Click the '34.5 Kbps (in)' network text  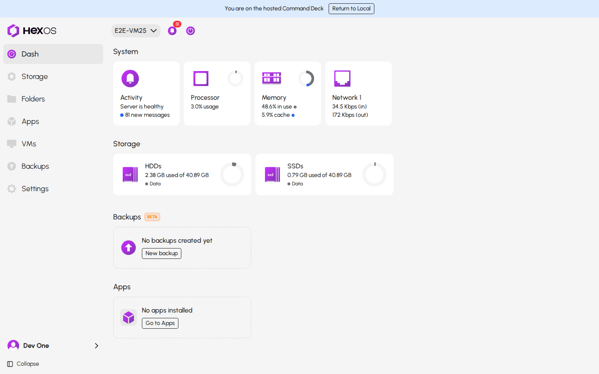(x=349, y=107)
